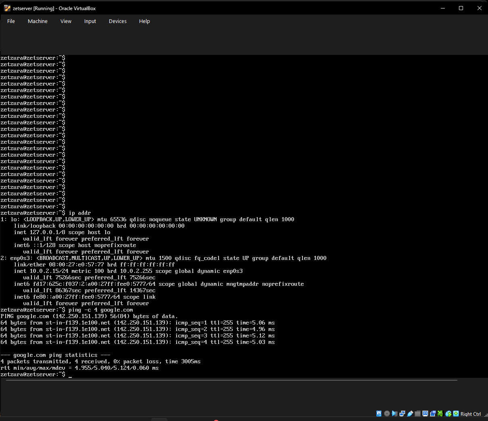The width and height of the screenshot is (488, 421).
Task: Open the shared folders status icon
Action: [418, 413]
